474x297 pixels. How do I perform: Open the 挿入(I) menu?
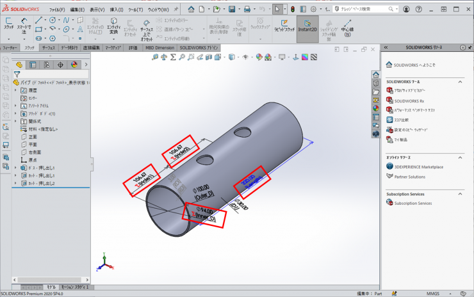click(x=117, y=10)
